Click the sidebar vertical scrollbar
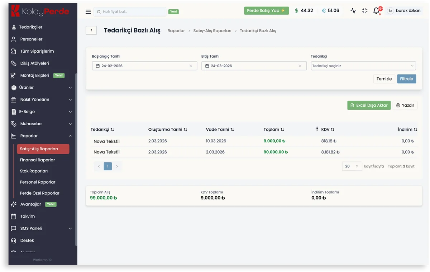 [76, 159]
